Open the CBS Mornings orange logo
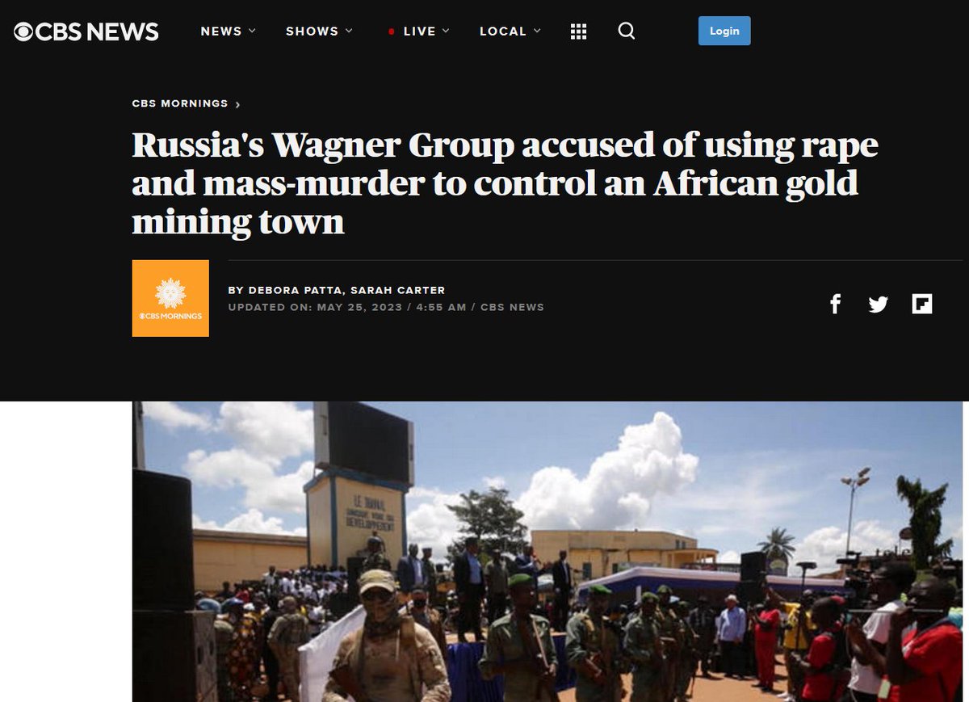 (170, 298)
